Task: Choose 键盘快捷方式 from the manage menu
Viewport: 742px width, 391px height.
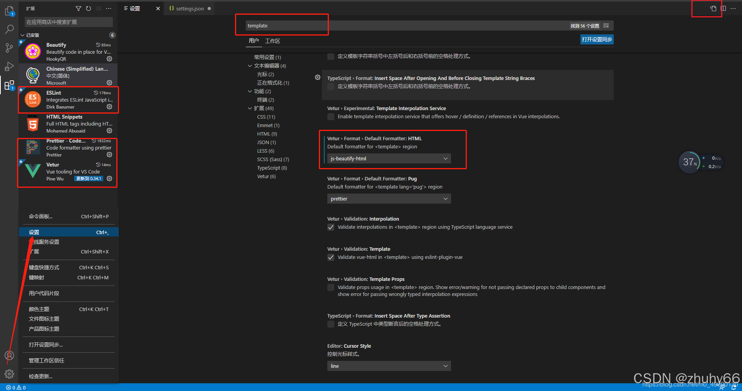Action: point(69,267)
